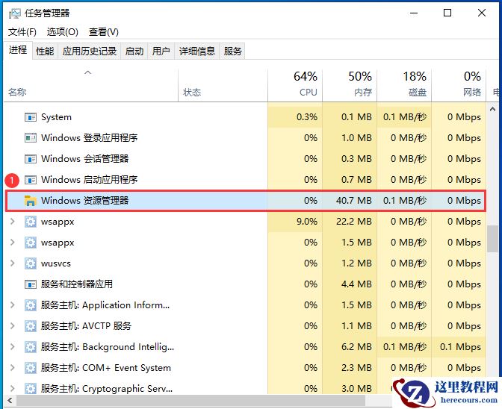Click the Windows 启动应用程序 process icon
The height and width of the screenshot is (409, 502).
[x=31, y=180]
